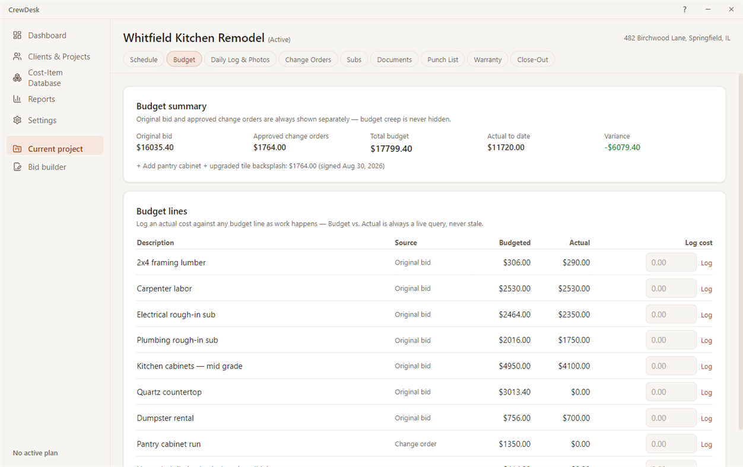This screenshot has width=743, height=467.
Task: Click the Settings gear icon
Action: [17, 120]
